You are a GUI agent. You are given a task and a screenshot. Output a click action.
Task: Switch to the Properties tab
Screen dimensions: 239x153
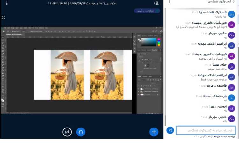pyautogui.click(x=155, y=50)
